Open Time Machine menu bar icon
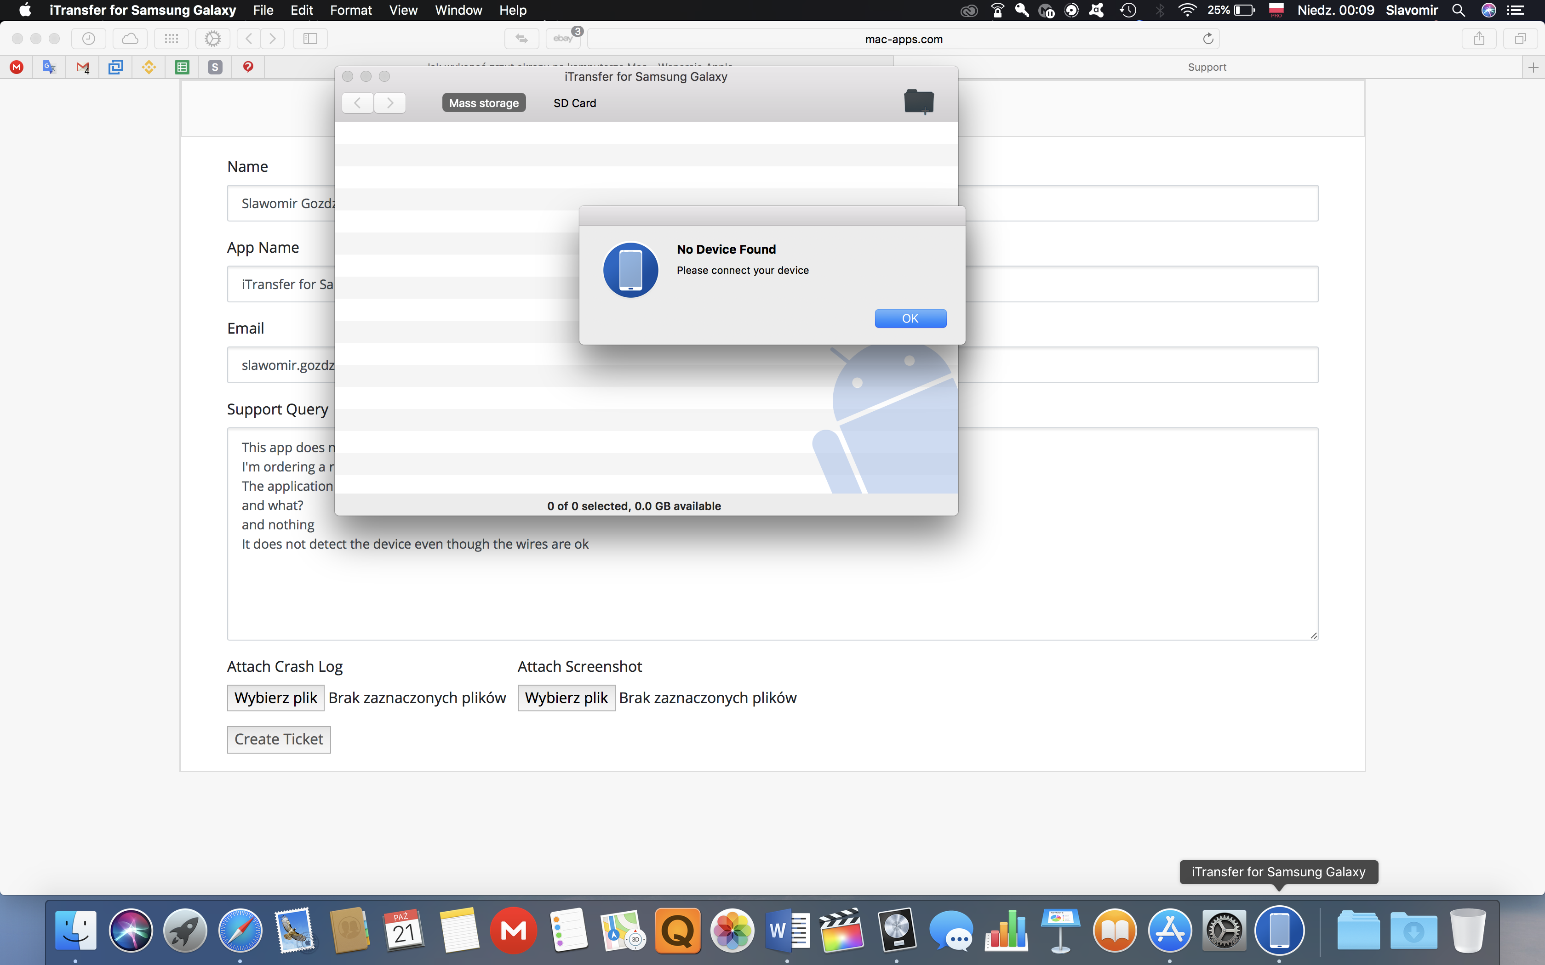Image resolution: width=1545 pixels, height=965 pixels. click(1128, 10)
